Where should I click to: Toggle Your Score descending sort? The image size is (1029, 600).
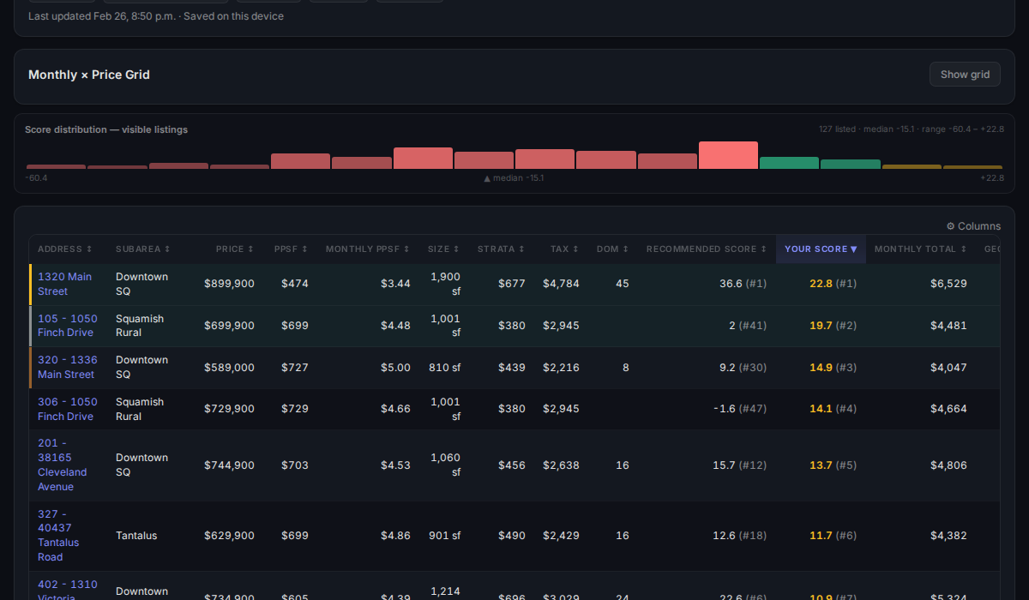(x=821, y=249)
